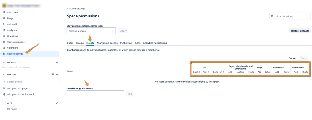Click Restore defaults
312x120 pixels.
(x=300, y=31)
